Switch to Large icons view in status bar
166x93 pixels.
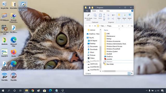point(132,73)
